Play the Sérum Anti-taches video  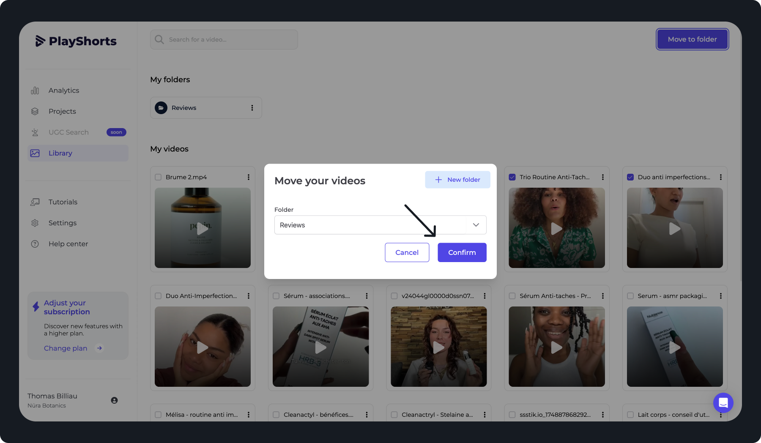coord(557,347)
